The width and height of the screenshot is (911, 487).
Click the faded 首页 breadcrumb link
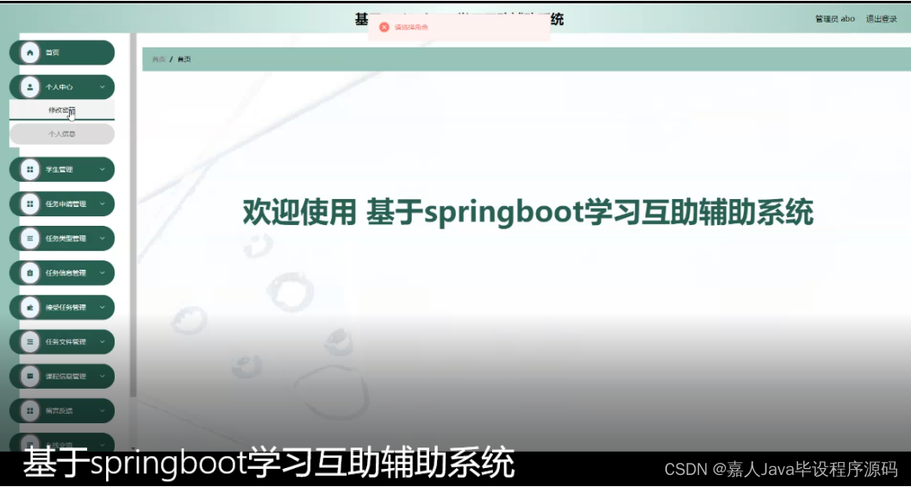(159, 59)
